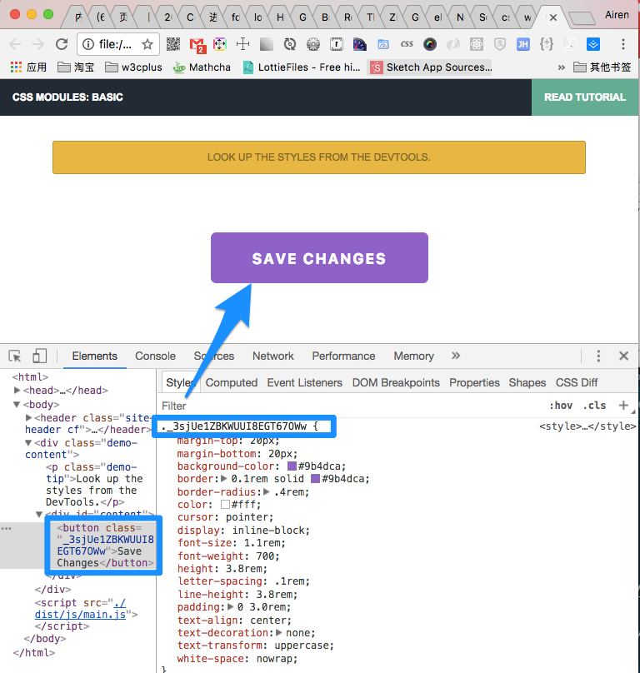The width and height of the screenshot is (640, 673).
Task: Open the curly braces JSON extension
Action: pyautogui.click(x=547, y=44)
